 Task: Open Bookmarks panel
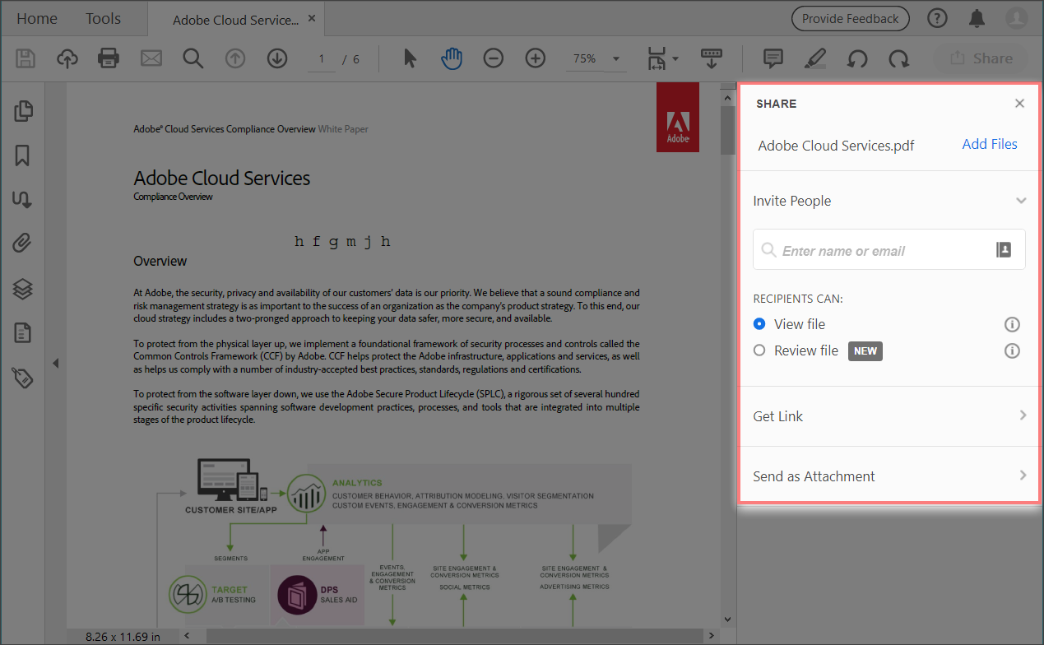click(23, 155)
